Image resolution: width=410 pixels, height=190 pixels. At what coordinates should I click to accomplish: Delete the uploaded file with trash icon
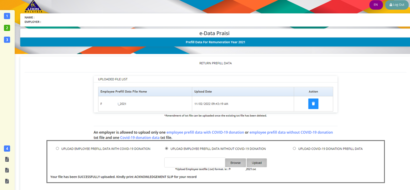tap(313, 104)
